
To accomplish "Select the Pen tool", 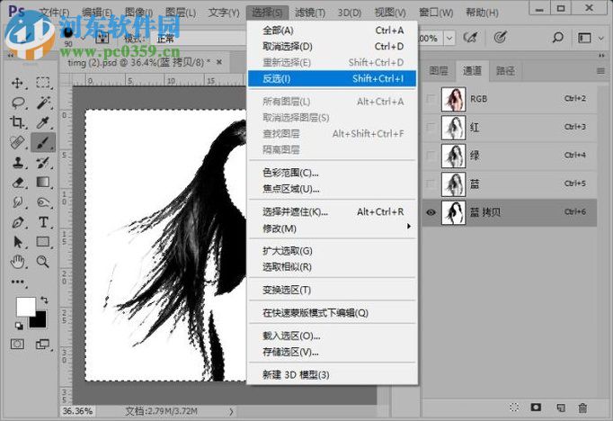I will click(17, 222).
